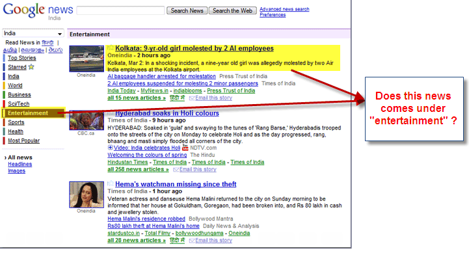
Task: Open the Total Filmy source link
Action: pos(157,234)
